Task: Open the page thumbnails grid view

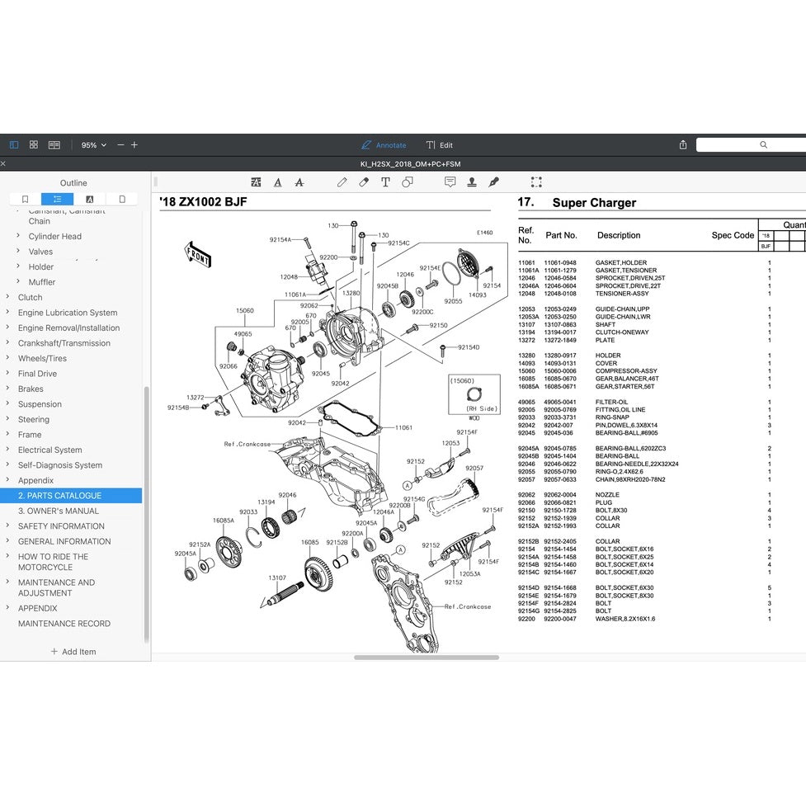Action: click(33, 144)
